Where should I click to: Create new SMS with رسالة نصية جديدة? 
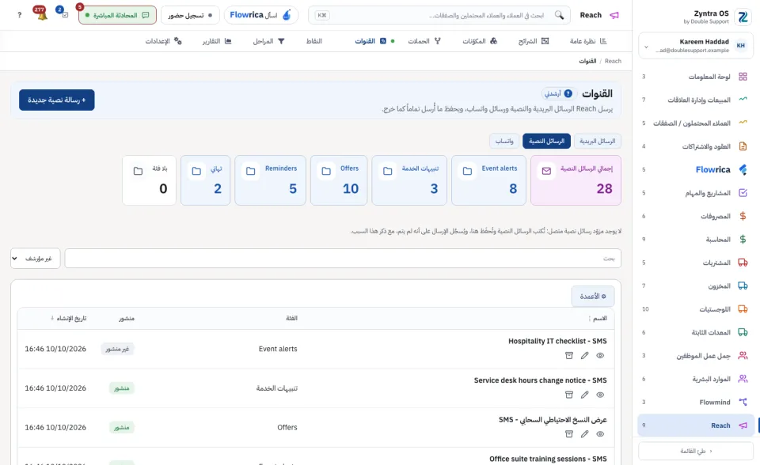[x=57, y=100]
